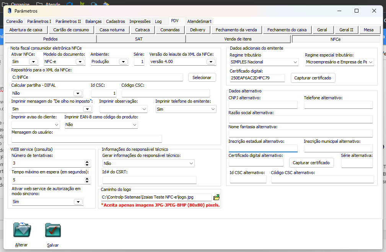The image size is (386, 252).
Task: Open the Calcular partilha - DIFAL dropdown
Action: pos(78,93)
